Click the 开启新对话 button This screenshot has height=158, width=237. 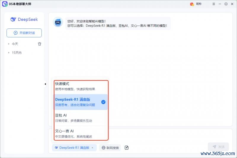pos(24,33)
